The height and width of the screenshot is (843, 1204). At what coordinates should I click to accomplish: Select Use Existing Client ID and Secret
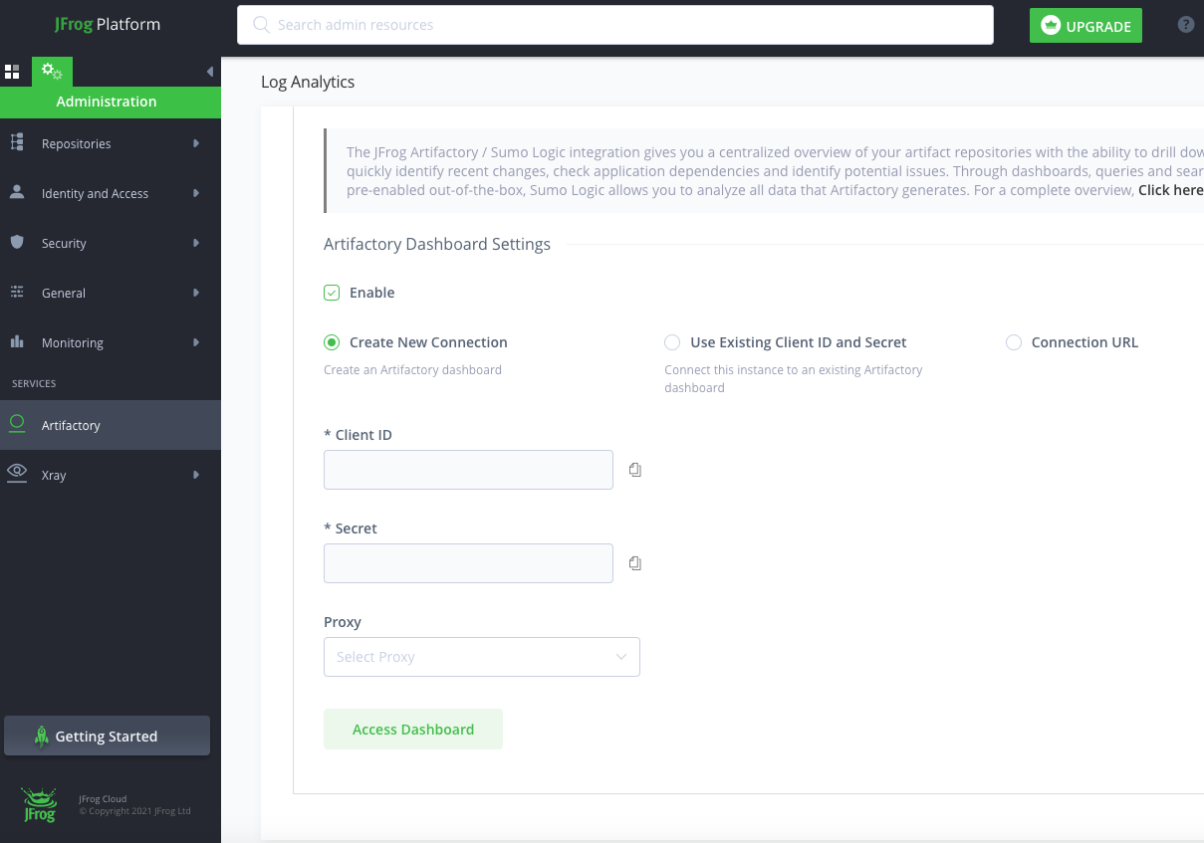pos(672,341)
